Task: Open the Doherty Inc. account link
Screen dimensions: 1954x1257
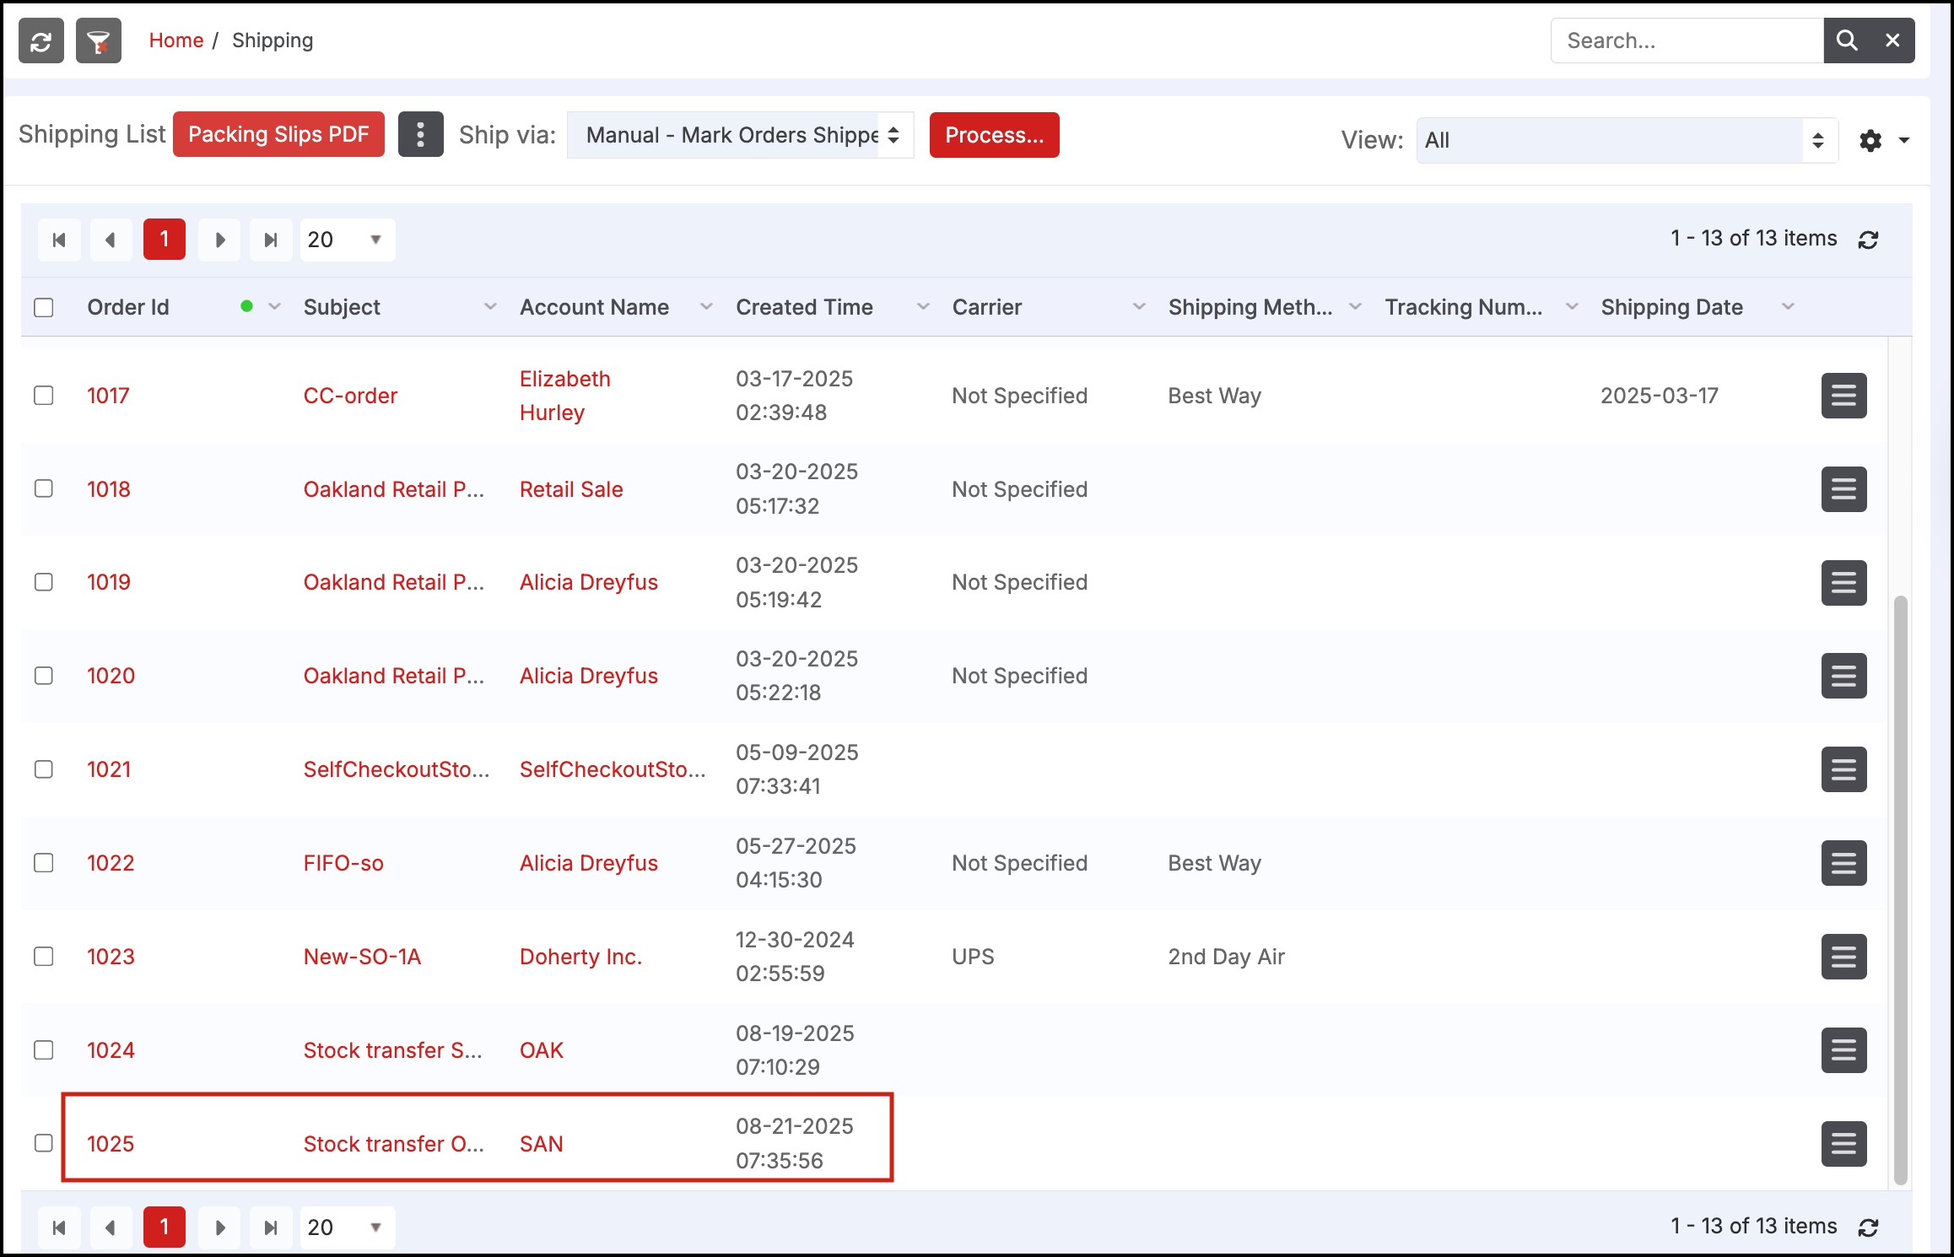Action: pyautogui.click(x=580, y=957)
